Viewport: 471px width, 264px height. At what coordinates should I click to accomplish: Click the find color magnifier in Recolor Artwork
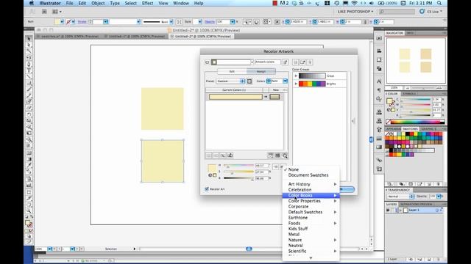point(285,155)
